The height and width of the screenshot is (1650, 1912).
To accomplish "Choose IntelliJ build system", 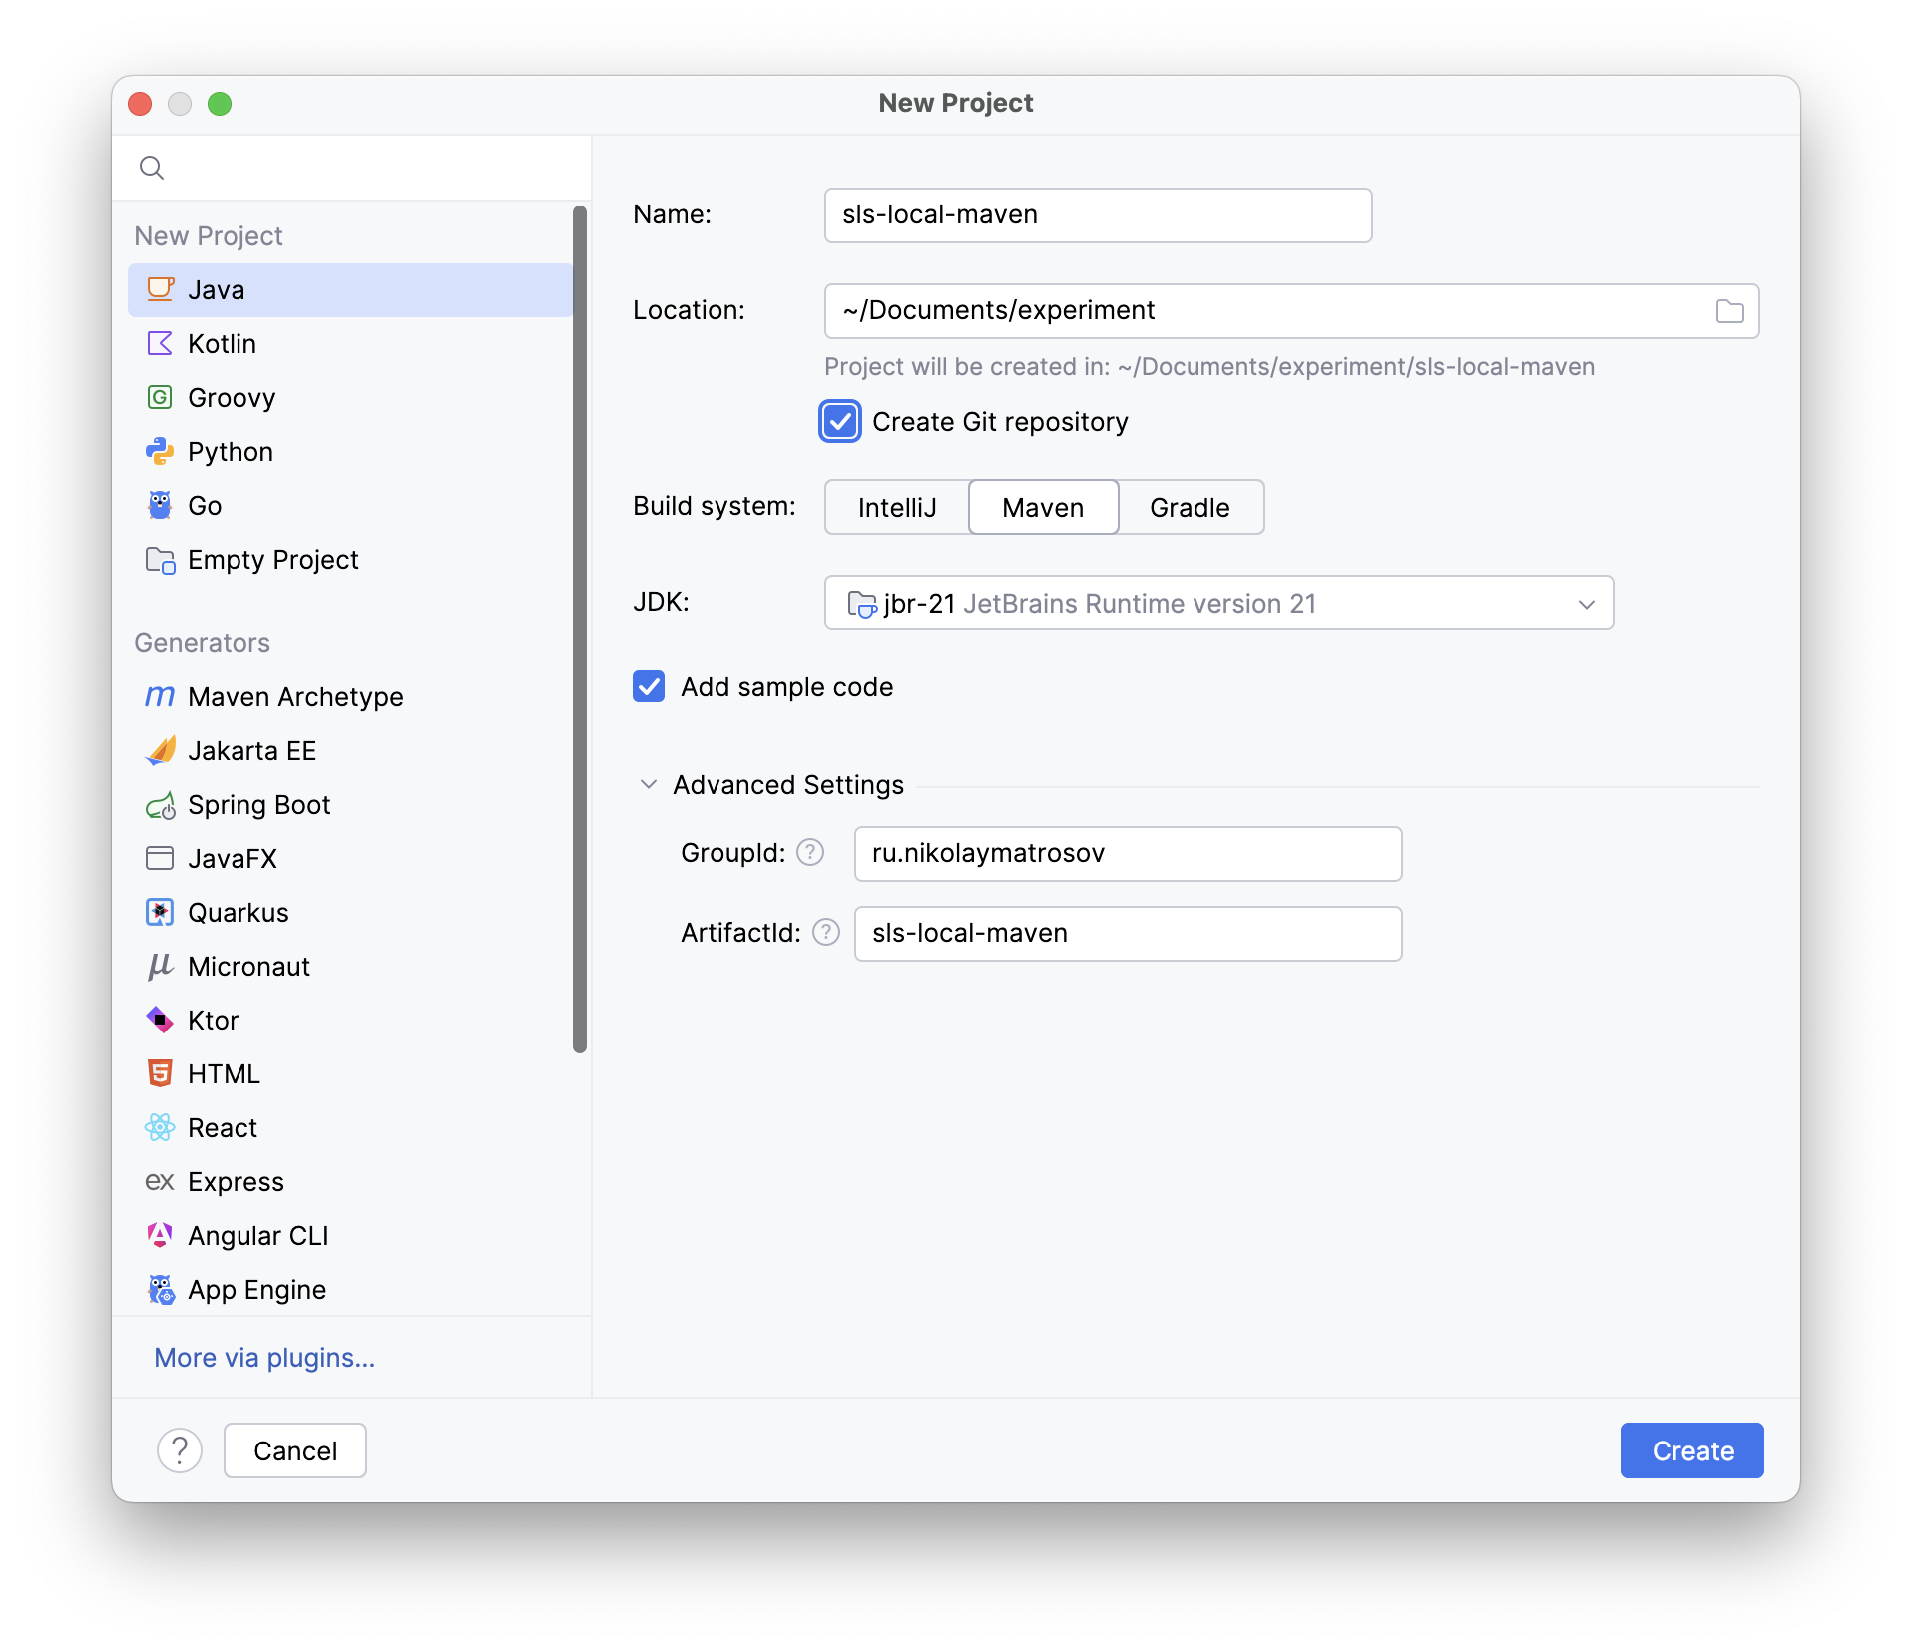I will [897, 507].
